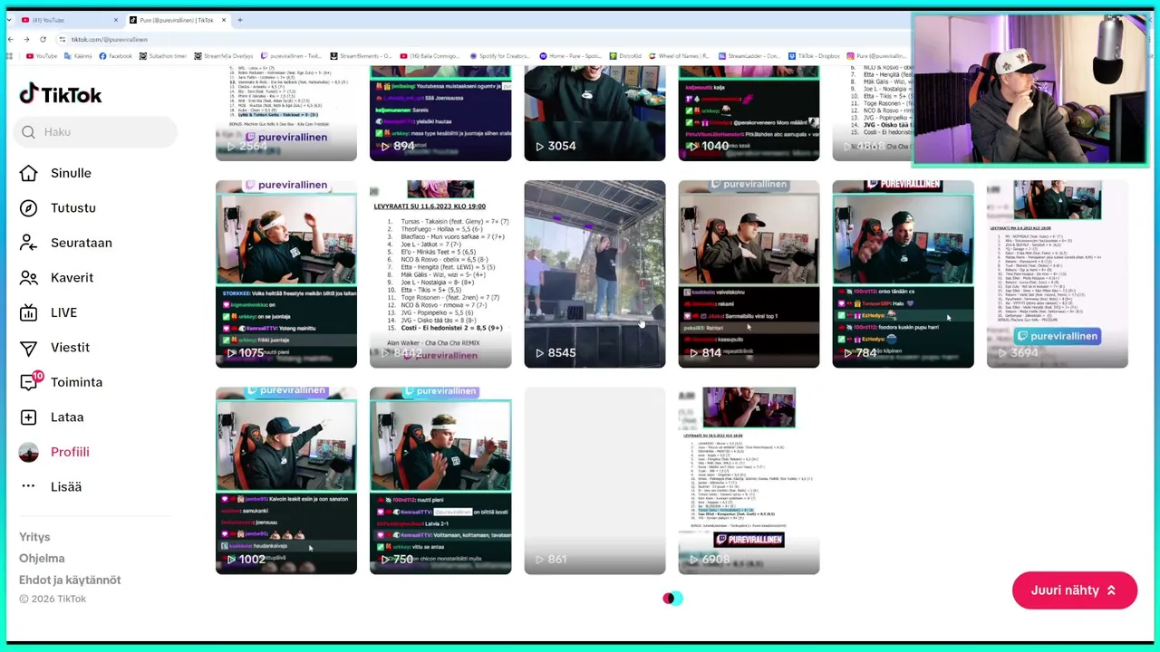Open the stage video with 8545 views
This screenshot has width=1160, height=652.
coord(594,274)
